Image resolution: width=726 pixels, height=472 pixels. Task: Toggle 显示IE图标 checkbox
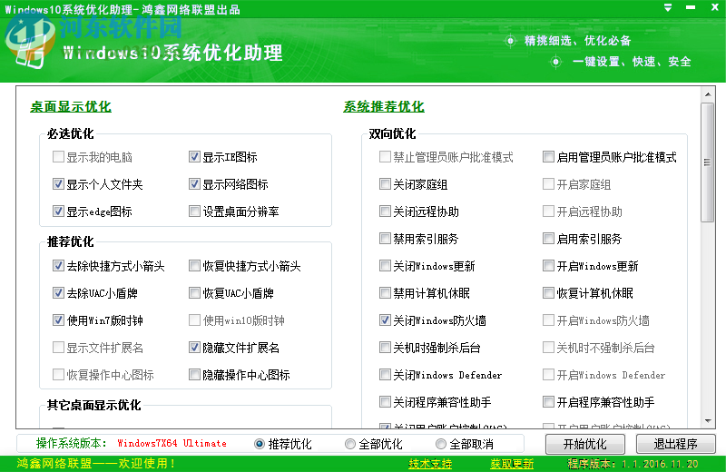(194, 157)
